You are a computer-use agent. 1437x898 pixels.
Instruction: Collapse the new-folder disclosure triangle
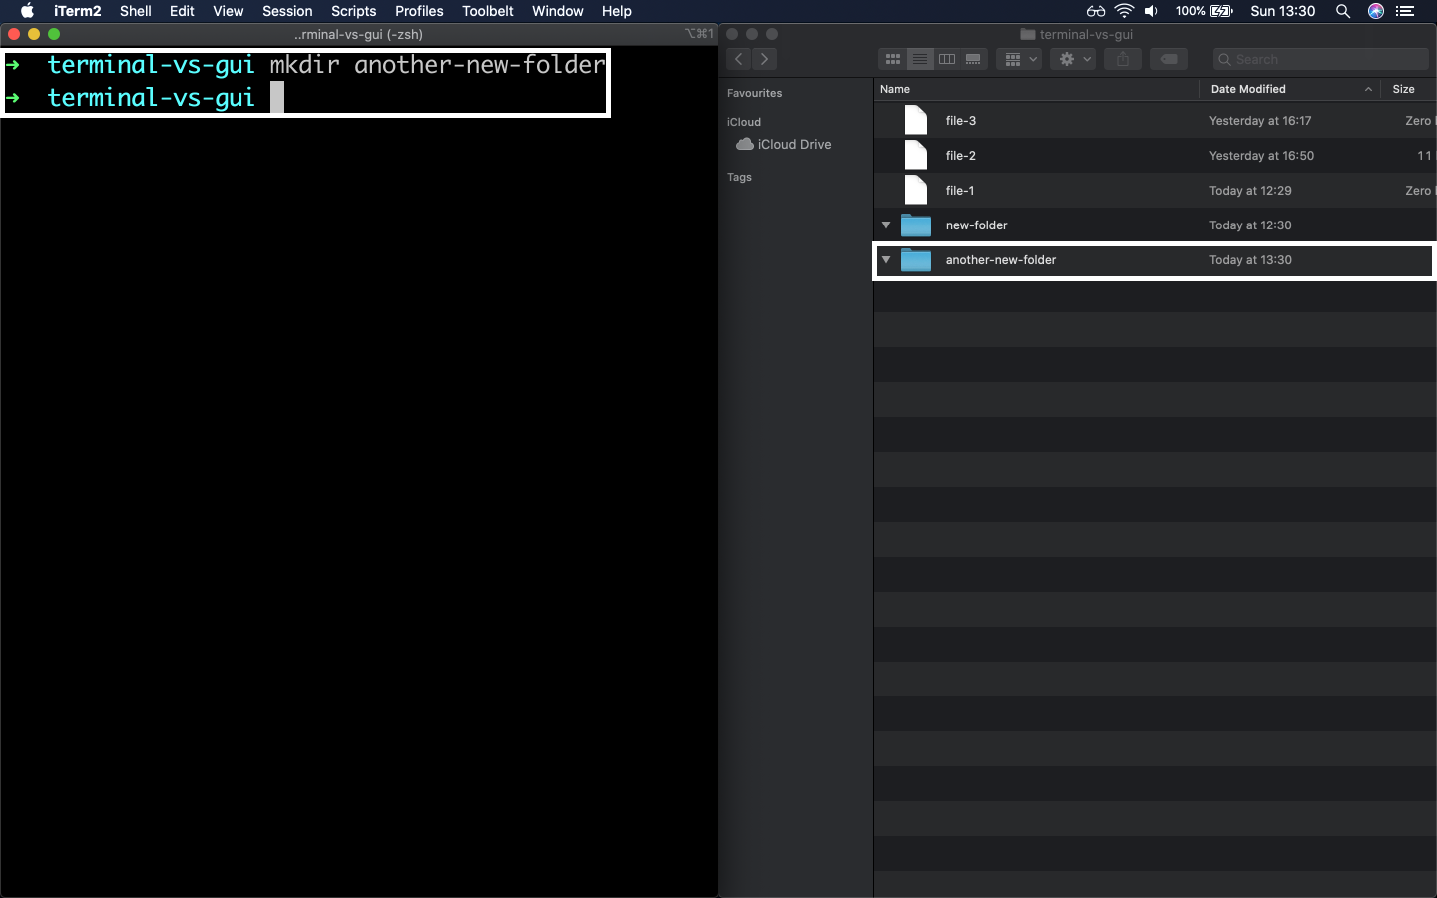(x=886, y=225)
